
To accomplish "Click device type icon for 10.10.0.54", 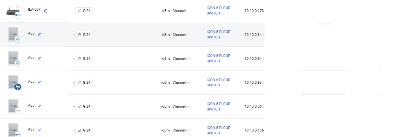I will click(14, 59).
